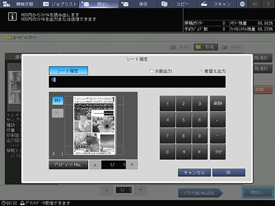Click the preview sheet number display
275x206 pixels.
[x=113, y=165]
